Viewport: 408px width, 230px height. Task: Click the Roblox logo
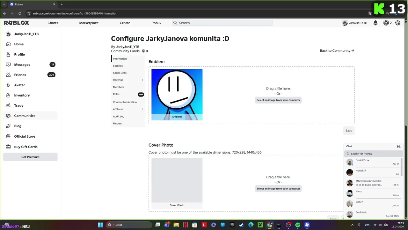click(x=17, y=23)
